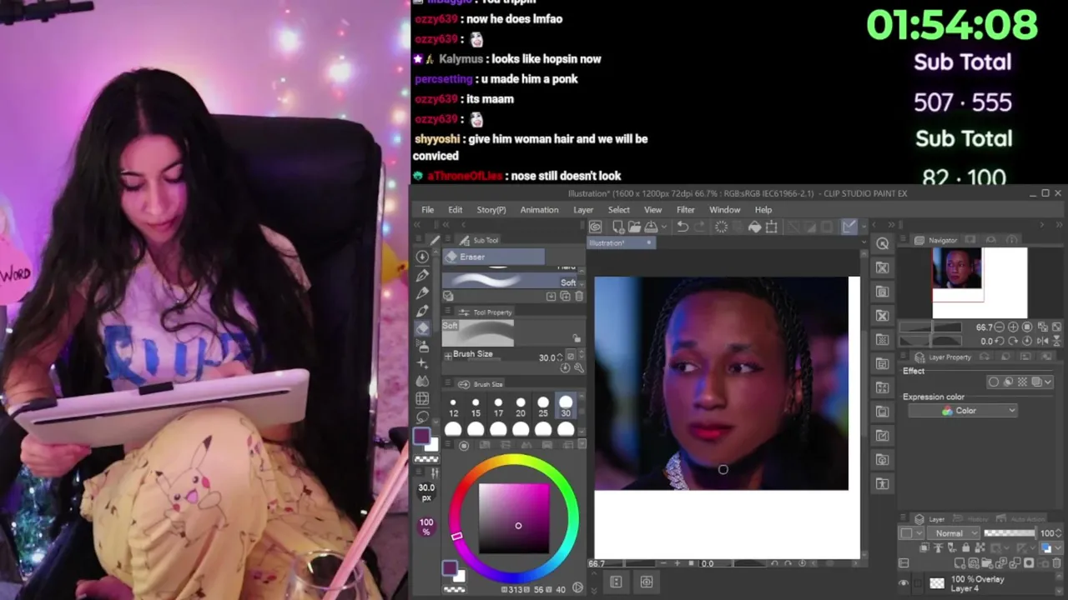The width and height of the screenshot is (1068, 600).
Task: Select brush size preset 25
Action: (x=543, y=407)
